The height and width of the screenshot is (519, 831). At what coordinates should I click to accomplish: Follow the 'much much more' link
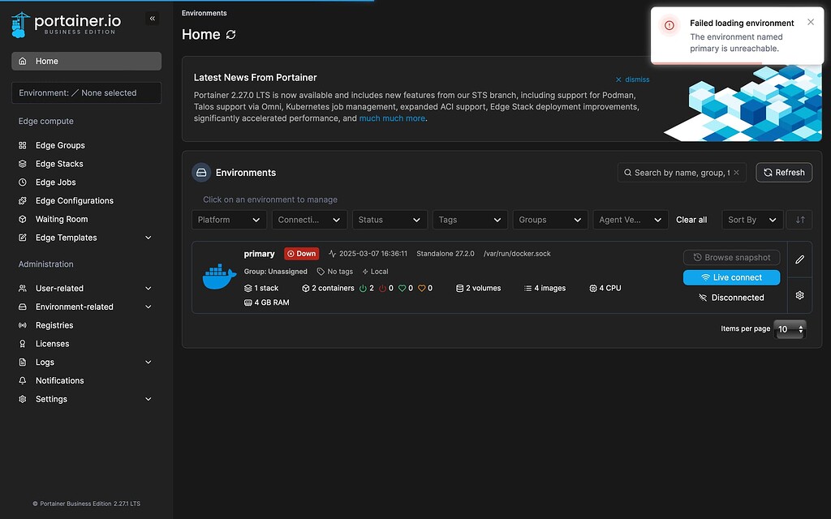tap(392, 118)
